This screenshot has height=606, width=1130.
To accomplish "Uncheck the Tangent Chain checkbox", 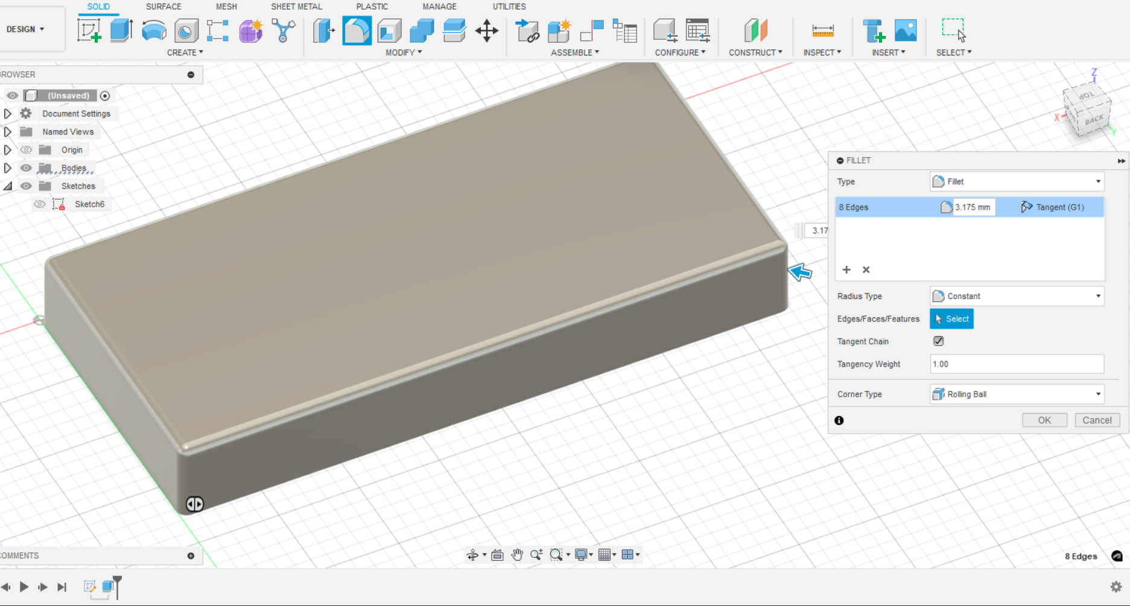I will pyautogui.click(x=938, y=341).
